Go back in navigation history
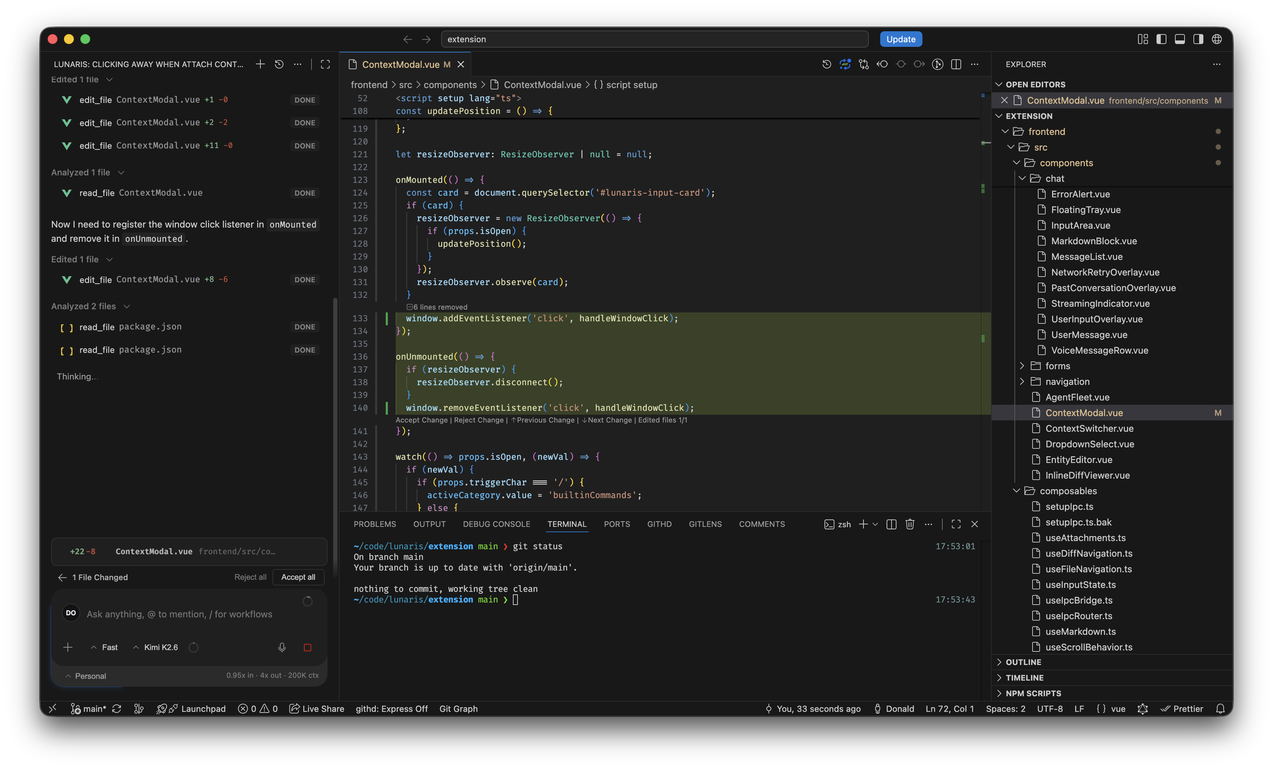This screenshot has height=769, width=1273. click(x=408, y=39)
